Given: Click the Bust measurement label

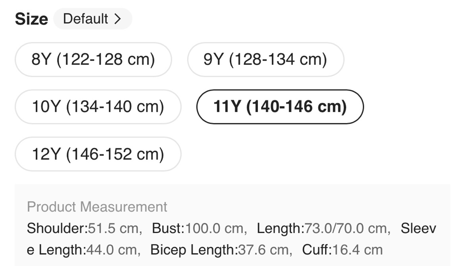Looking at the screenshot, I should [168, 228].
